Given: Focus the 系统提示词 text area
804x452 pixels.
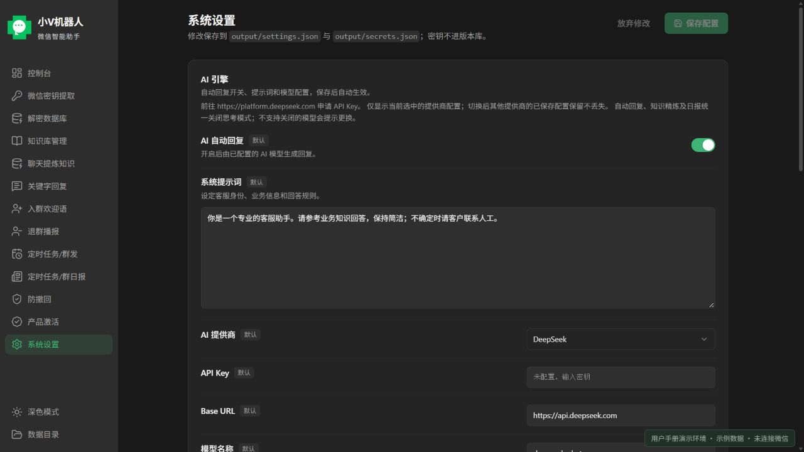Looking at the screenshot, I should (458, 258).
